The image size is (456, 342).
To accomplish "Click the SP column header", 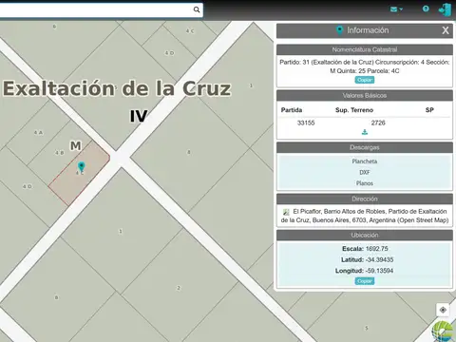I will point(429,110).
